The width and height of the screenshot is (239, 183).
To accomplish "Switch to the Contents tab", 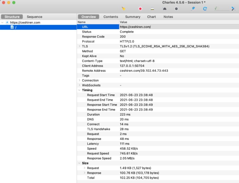I will click(x=111, y=17).
